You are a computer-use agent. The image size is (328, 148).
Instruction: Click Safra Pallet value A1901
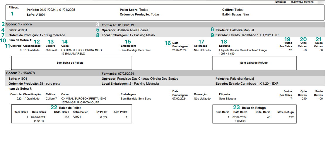(77, 117)
